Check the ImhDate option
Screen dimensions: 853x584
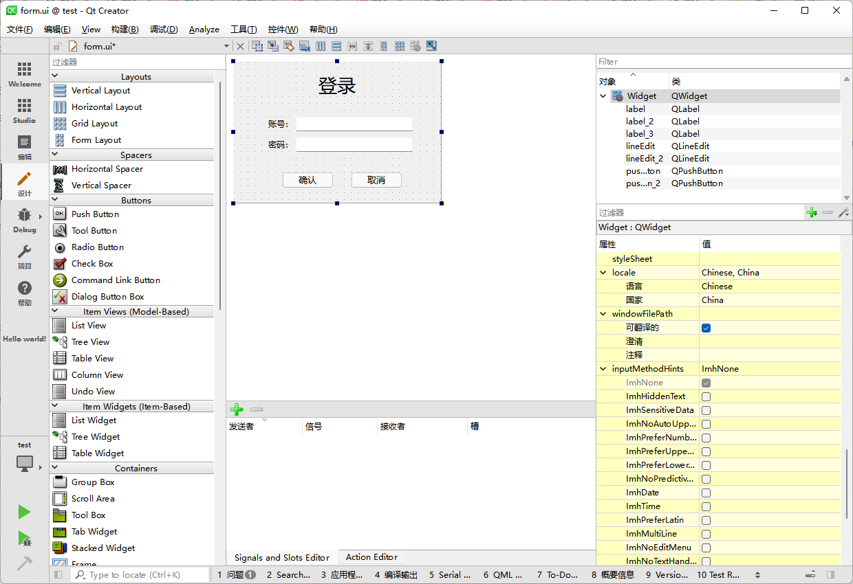coord(706,493)
